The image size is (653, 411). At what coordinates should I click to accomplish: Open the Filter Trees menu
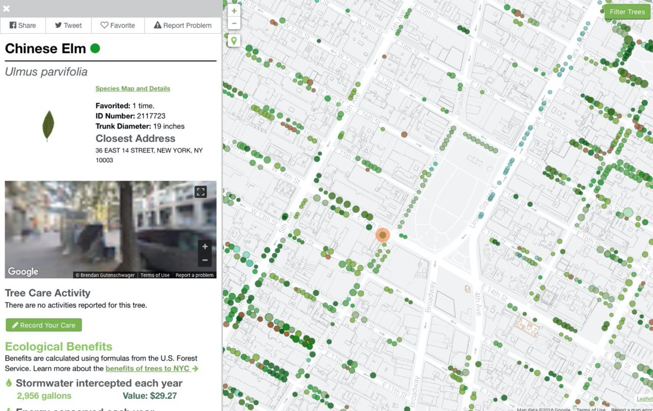(627, 12)
